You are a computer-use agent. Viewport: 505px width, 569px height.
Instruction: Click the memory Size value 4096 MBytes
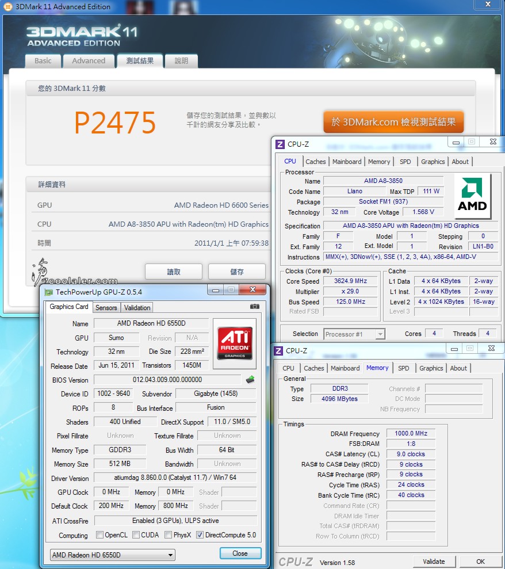coord(339,399)
